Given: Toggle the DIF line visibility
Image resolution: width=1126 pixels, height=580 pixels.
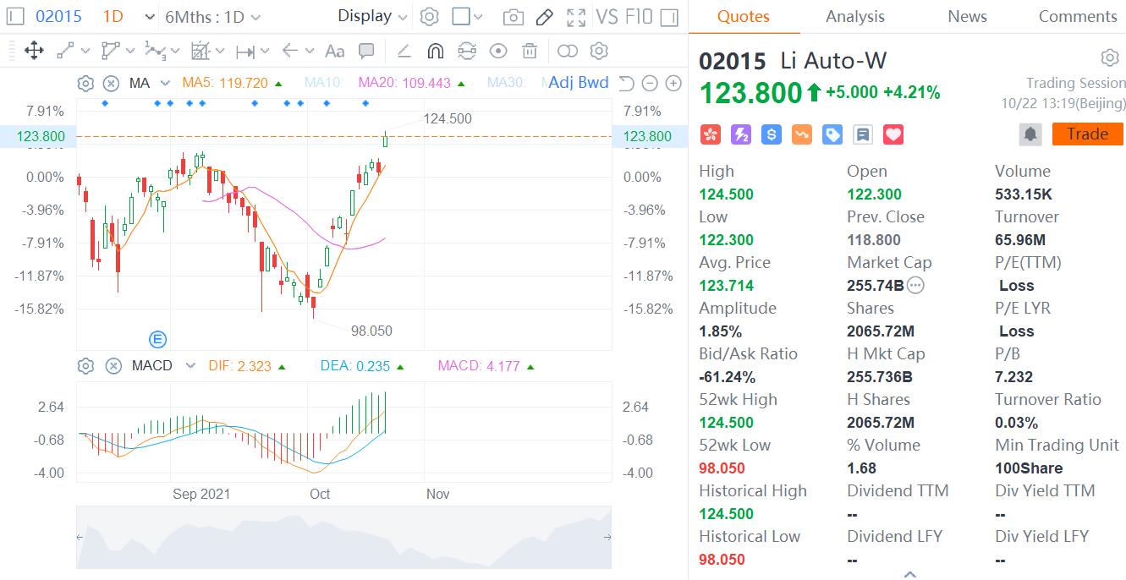Looking at the screenshot, I should [247, 366].
